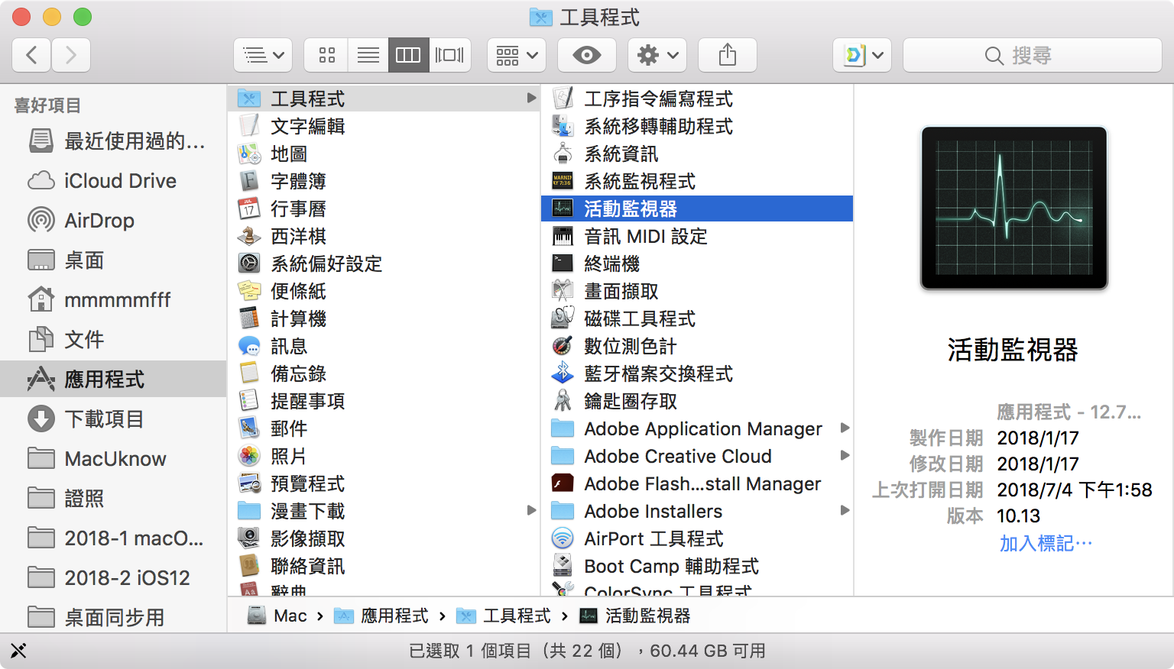Viewport: 1174px width, 669px height.
Task: Select 藍牙檔案交換程式 Bluetooth icon
Action: [563, 373]
